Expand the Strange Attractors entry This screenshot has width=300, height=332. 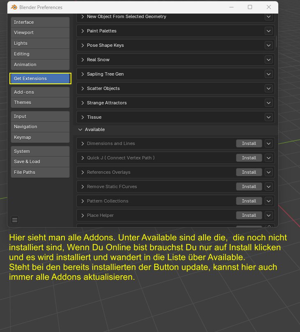(82, 103)
